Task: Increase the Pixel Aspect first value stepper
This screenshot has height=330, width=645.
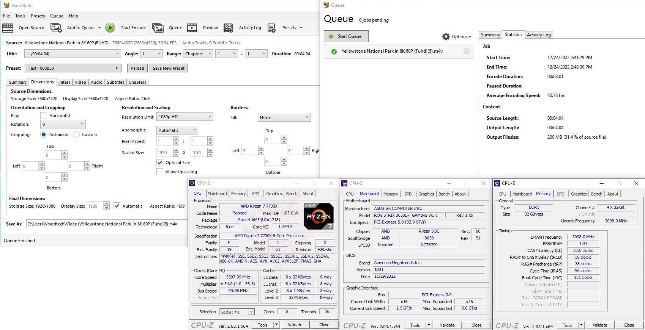Action: [176, 139]
